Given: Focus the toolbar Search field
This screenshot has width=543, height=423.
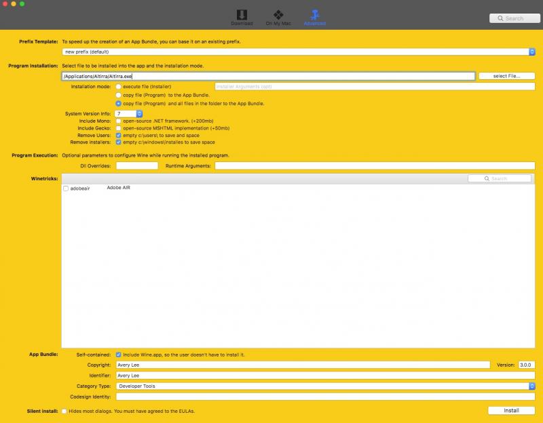Looking at the screenshot, I should [x=514, y=18].
